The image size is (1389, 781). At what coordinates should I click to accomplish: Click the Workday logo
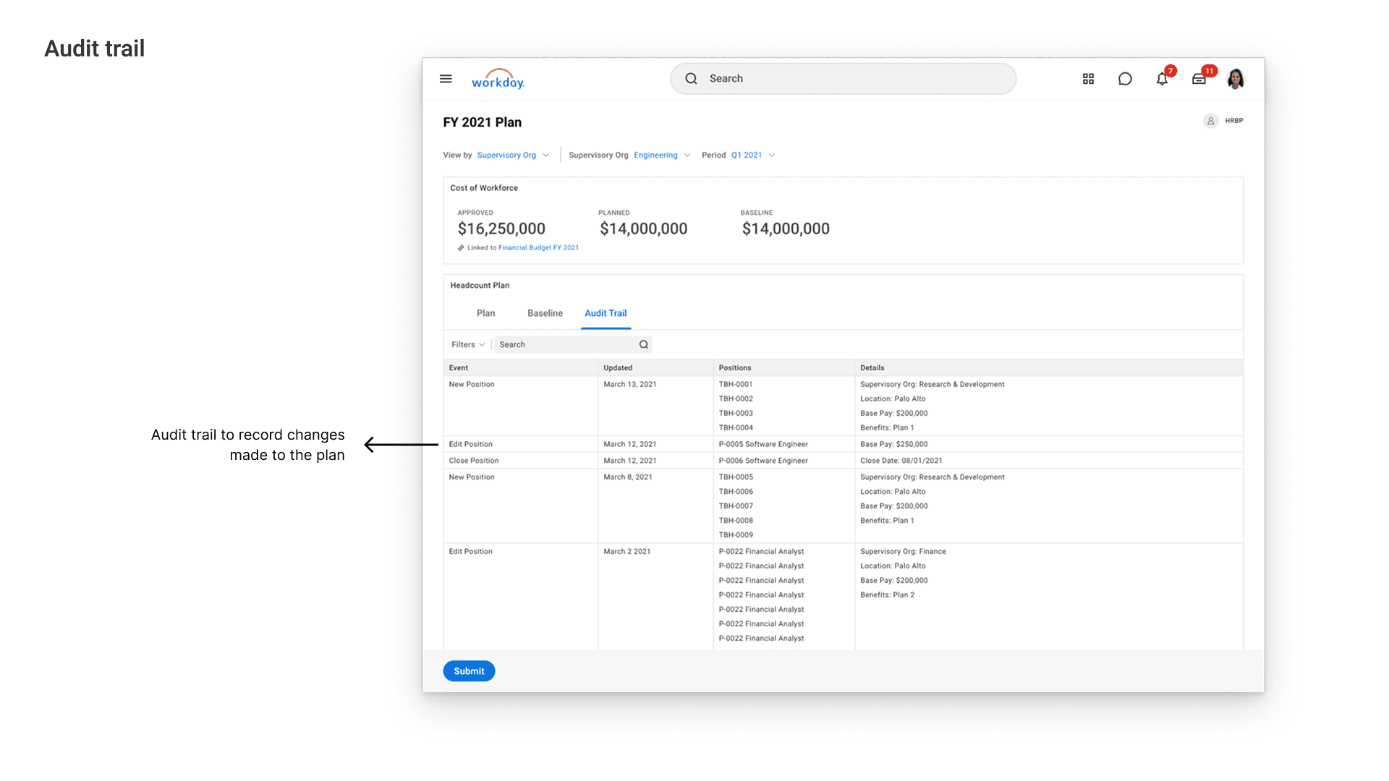pos(498,79)
